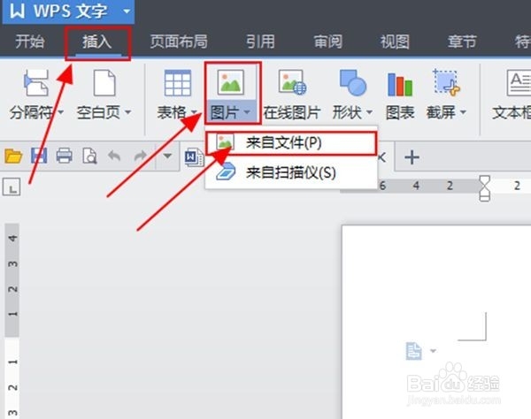This screenshot has height=419, width=531.
Task: Click the 形状 shapes icon
Action: [x=352, y=82]
